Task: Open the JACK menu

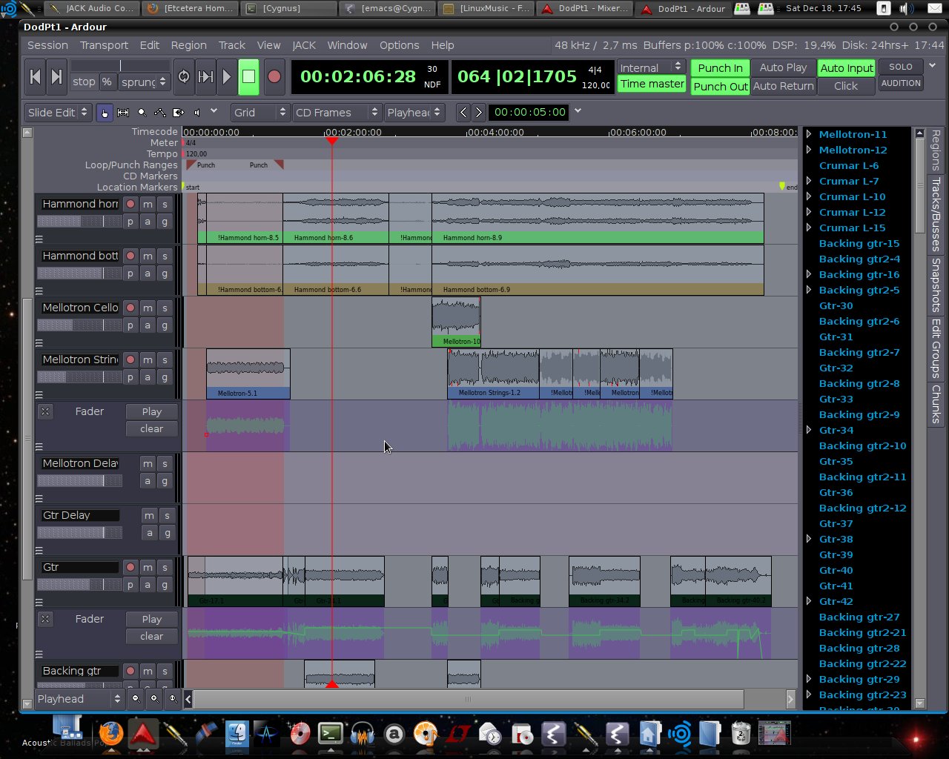Action: tap(304, 45)
